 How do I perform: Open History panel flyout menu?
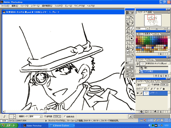(169, 60)
